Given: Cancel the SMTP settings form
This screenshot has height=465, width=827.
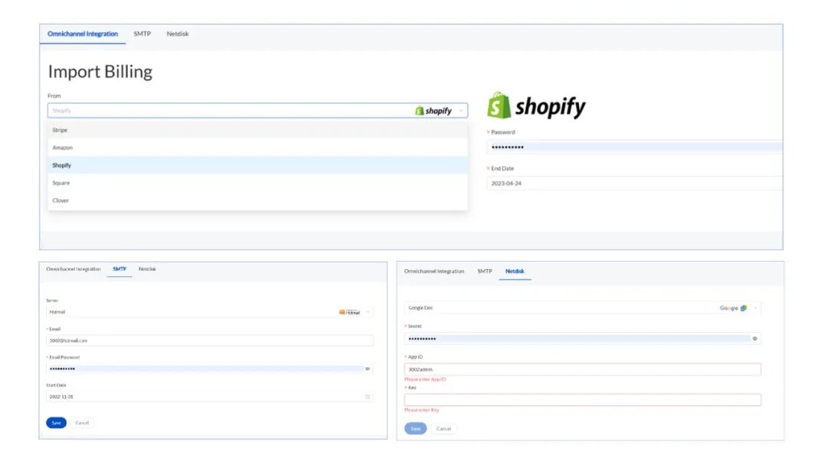Looking at the screenshot, I should (x=82, y=423).
